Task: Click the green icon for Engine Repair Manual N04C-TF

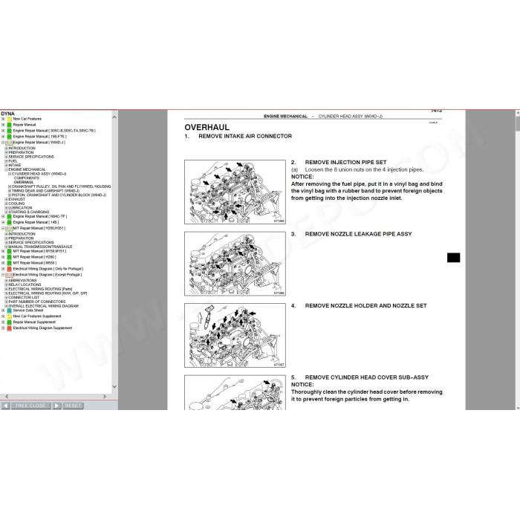Action: click(x=9, y=217)
